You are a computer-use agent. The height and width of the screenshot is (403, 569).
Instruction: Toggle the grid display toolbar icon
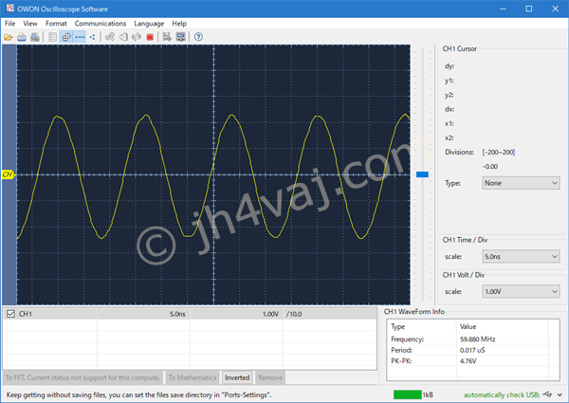[x=66, y=37]
